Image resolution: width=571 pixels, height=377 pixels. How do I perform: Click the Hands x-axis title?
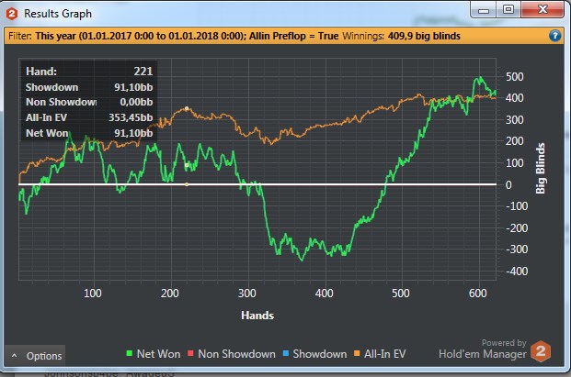(x=257, y=316)
